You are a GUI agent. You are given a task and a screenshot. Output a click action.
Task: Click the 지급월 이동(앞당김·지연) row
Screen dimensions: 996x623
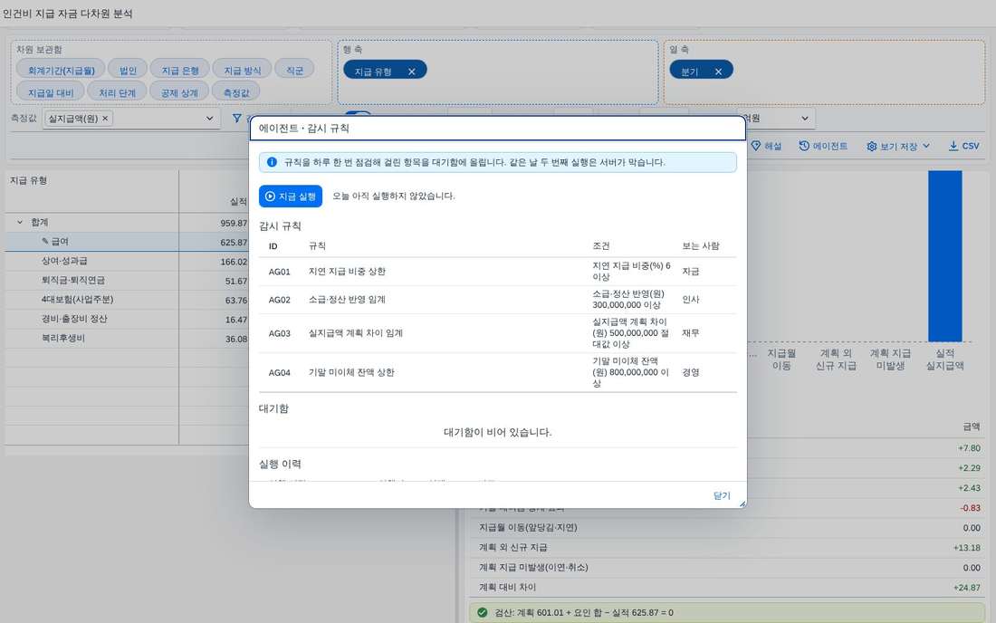[x=729, y=528]
